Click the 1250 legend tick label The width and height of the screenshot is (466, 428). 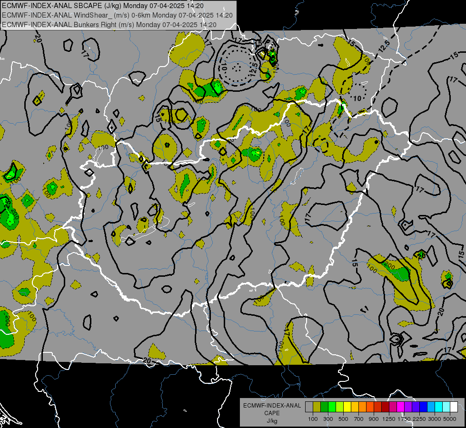click(x=389, y=419)
